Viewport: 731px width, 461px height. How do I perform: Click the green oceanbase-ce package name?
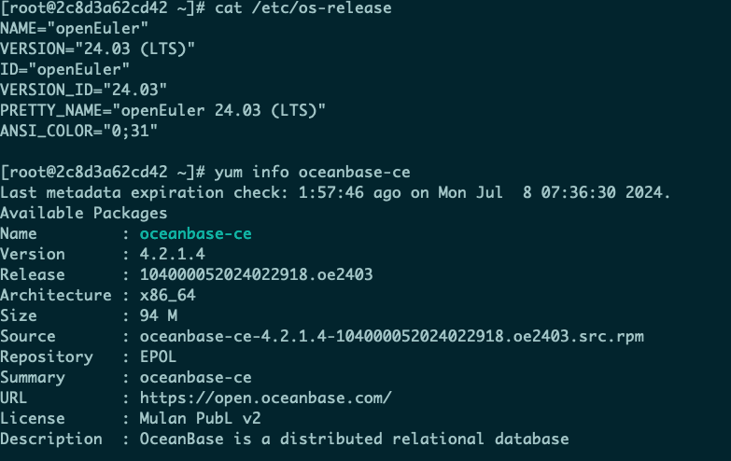coord(195,233)
